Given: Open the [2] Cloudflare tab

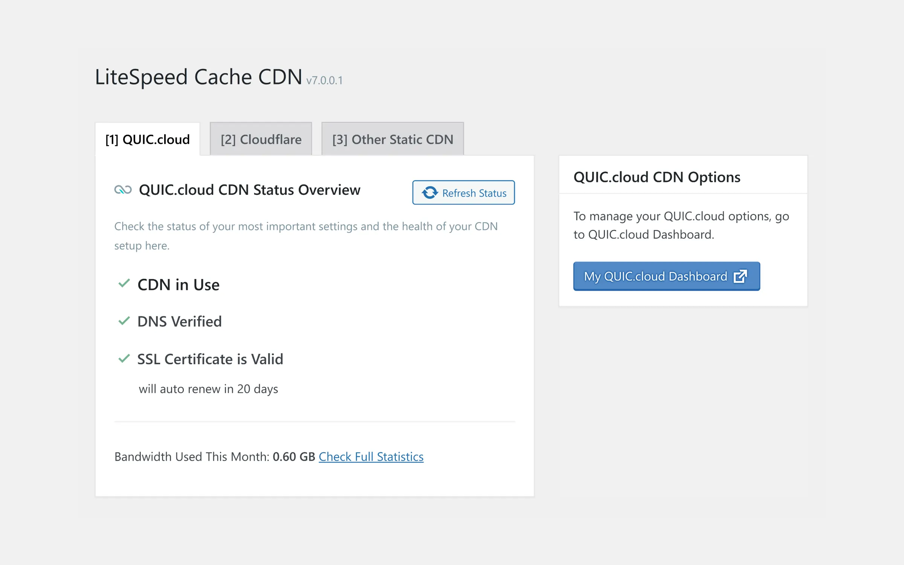Looking at the screenshot, I should (x=261, y=139).
